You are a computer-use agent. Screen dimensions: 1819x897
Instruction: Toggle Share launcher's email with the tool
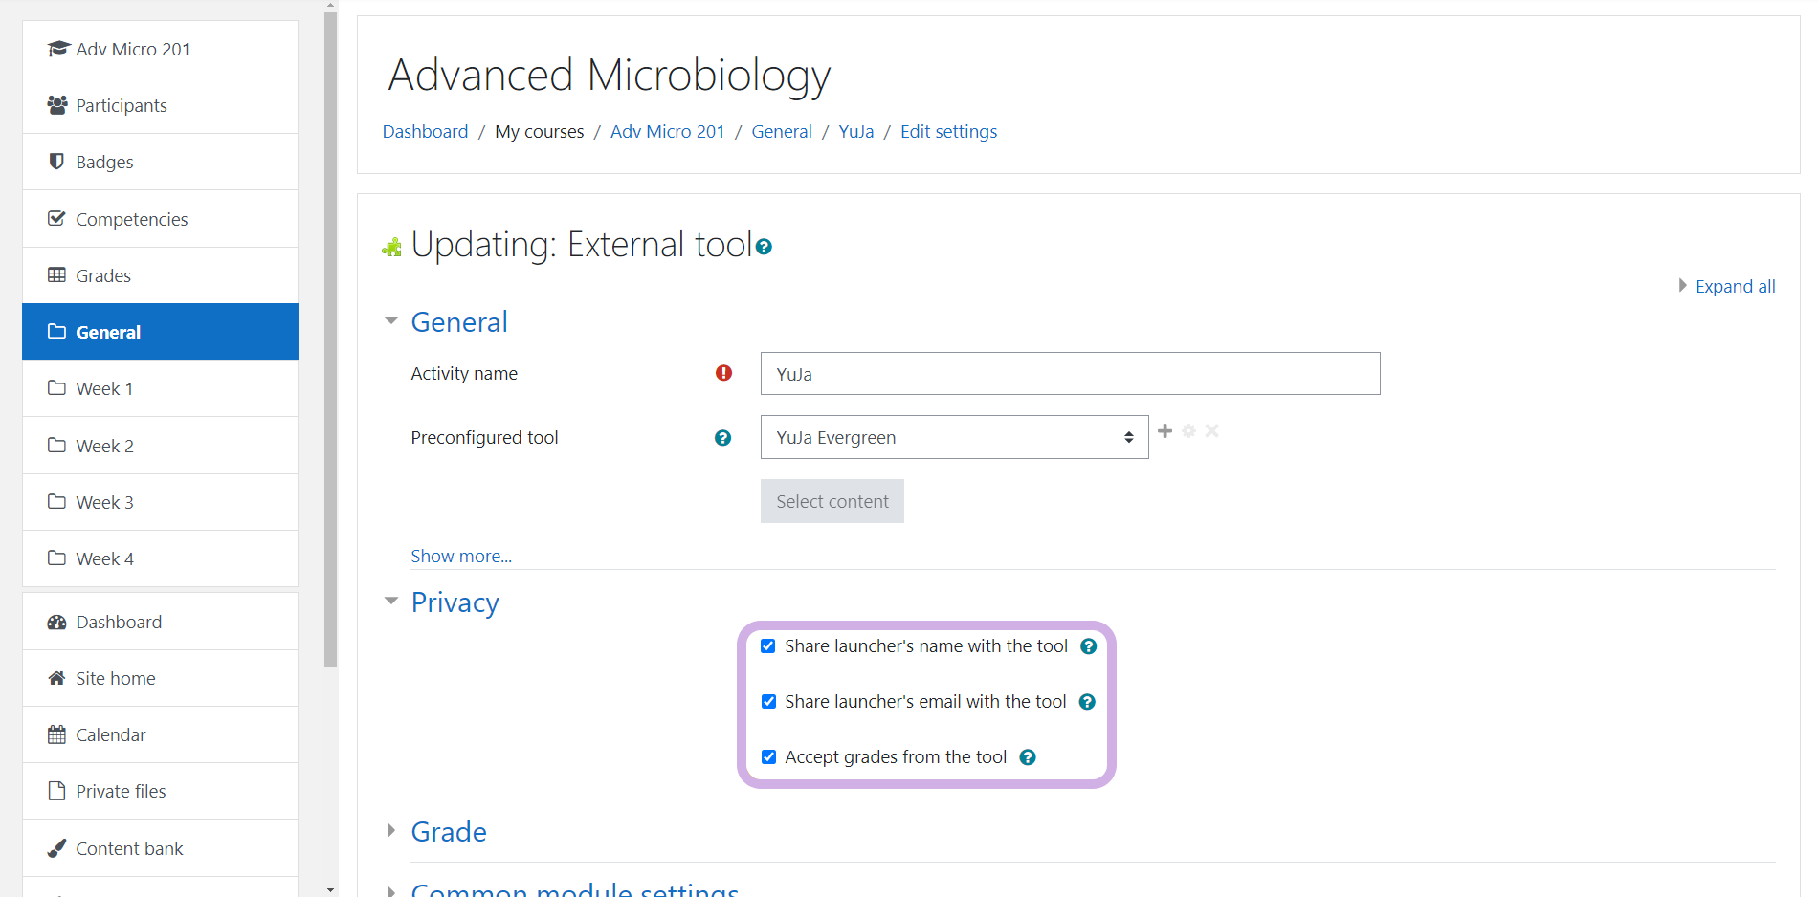[x=768, y=702]
